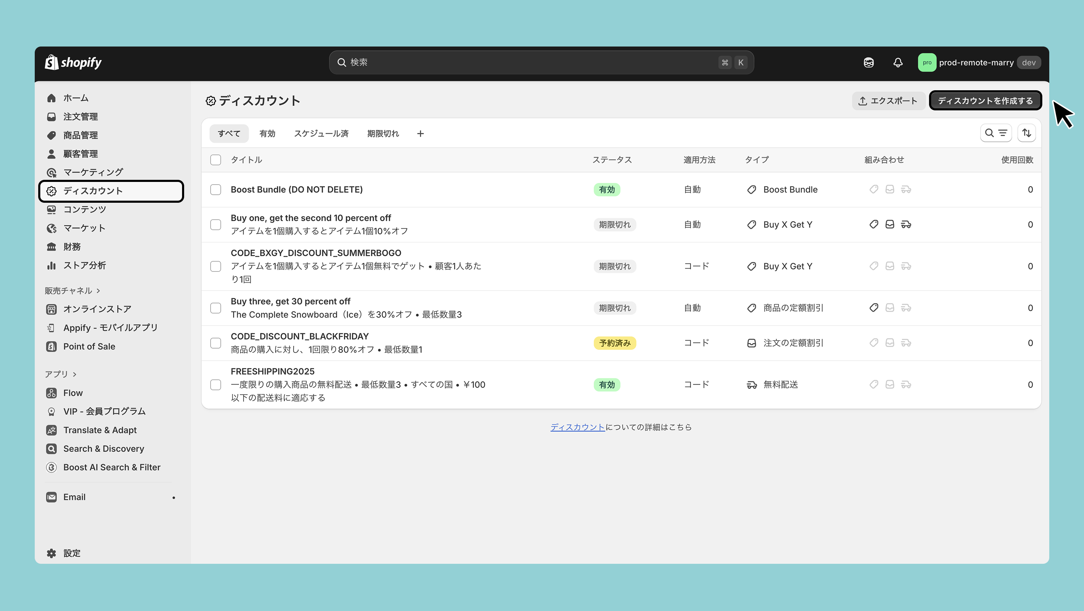Click the タイプ column header
The image size is (1084, 611).
(757, 160)
